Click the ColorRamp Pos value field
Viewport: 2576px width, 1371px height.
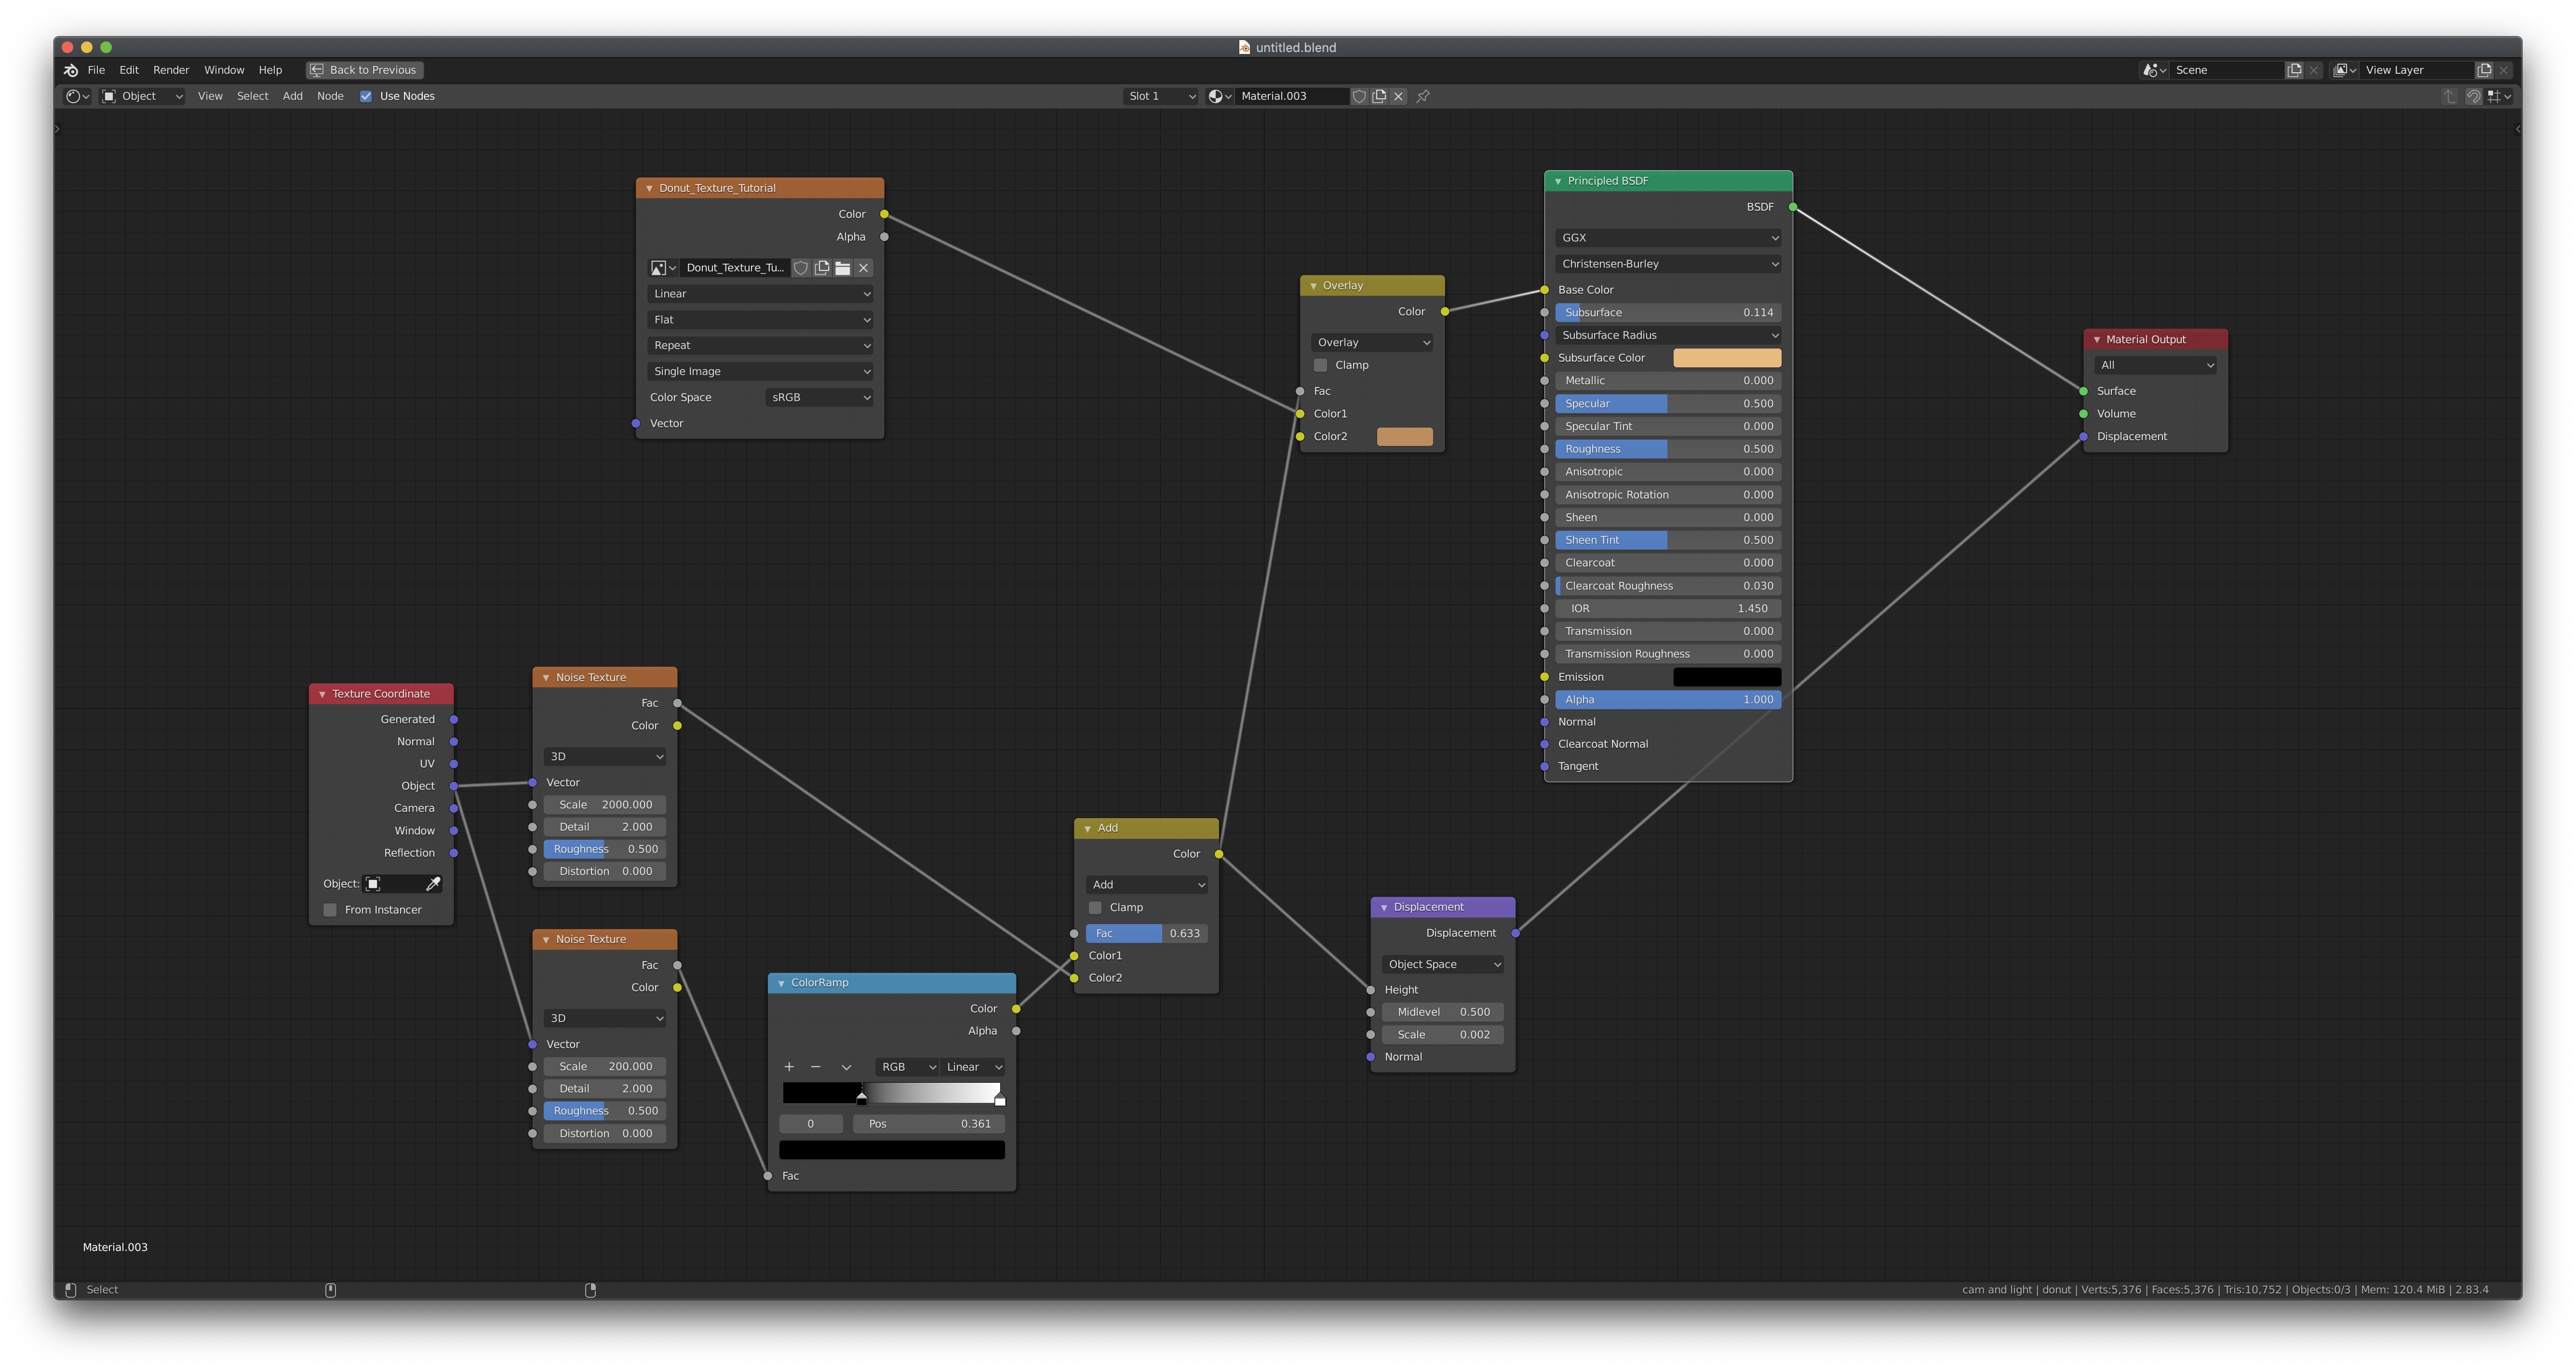[929, 1124]
